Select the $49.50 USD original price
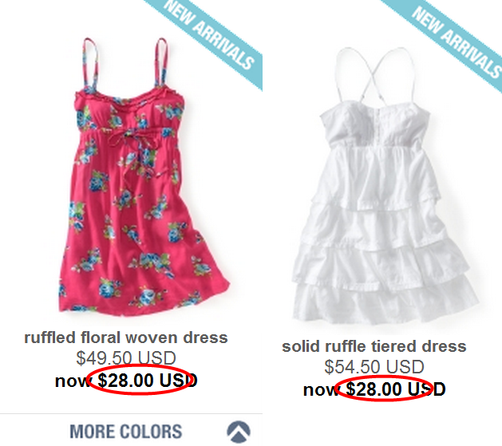Screen dimensions: 502x446 click(x=126, y=357)
